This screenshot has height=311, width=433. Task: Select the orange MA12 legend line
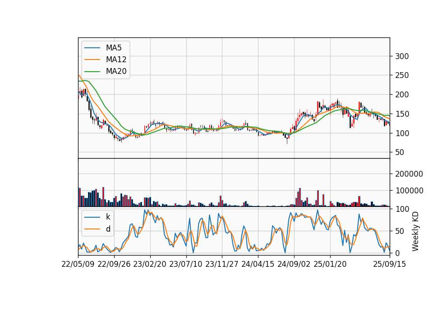(92, 59)
